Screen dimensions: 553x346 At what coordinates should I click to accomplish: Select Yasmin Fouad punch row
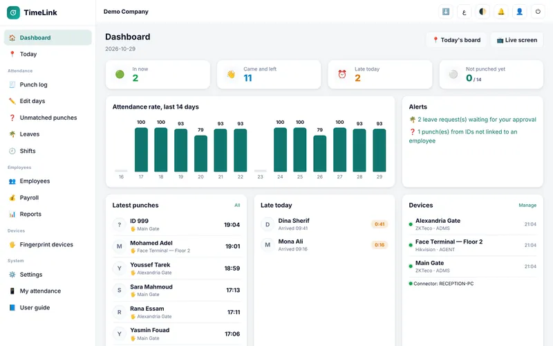pos(176,334)
